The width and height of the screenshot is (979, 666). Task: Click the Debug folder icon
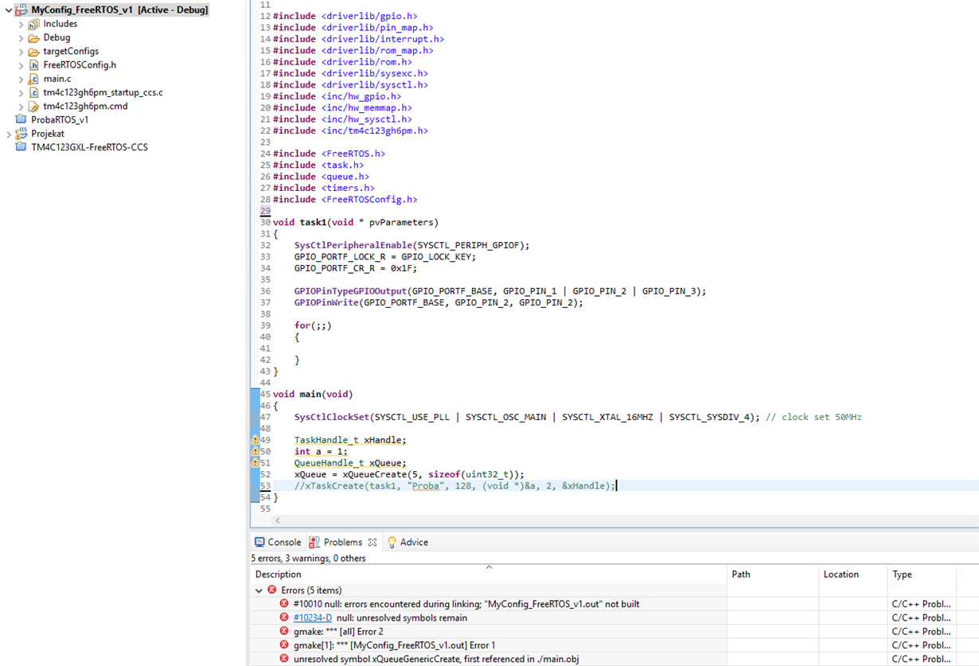(33, 38)
